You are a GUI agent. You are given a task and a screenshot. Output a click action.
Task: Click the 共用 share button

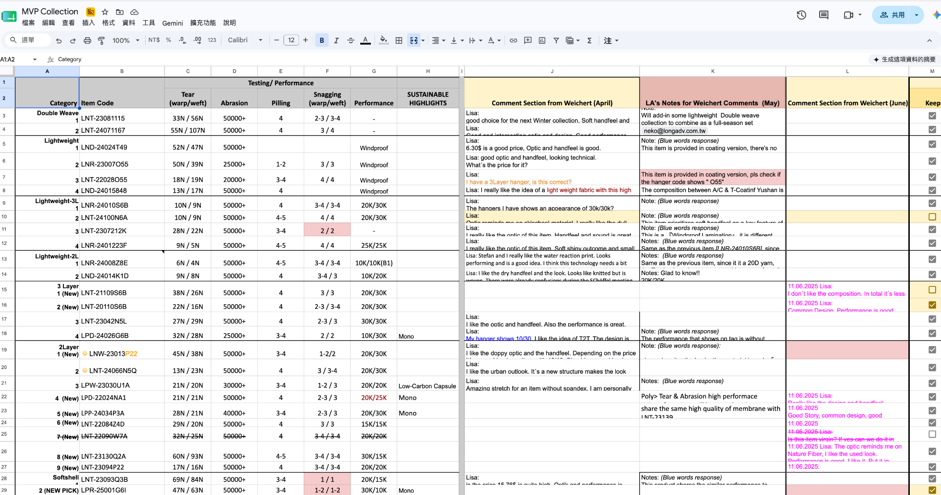[x=892, y=15]
